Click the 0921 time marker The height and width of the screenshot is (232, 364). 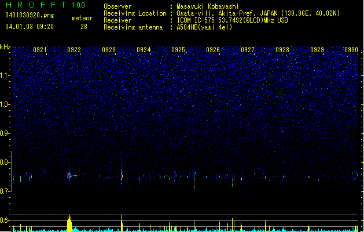click(x=40, y=50)
